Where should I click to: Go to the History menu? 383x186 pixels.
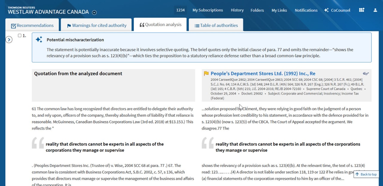pos(237,10)
